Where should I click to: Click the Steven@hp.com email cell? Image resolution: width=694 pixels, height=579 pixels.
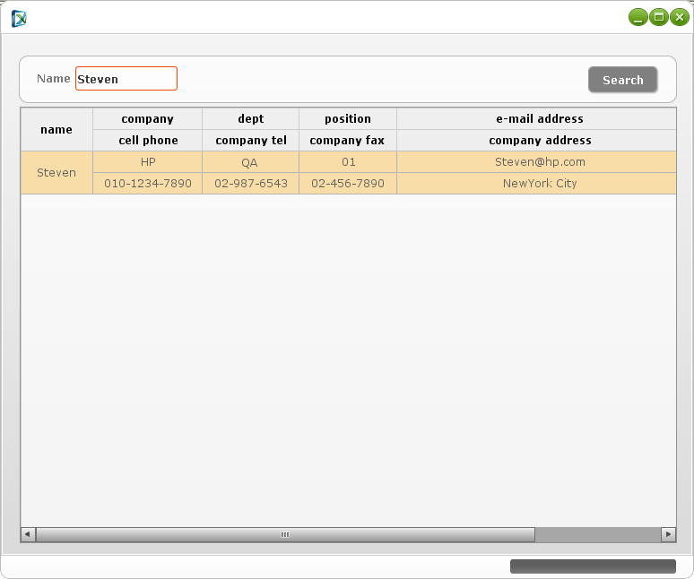539,162
